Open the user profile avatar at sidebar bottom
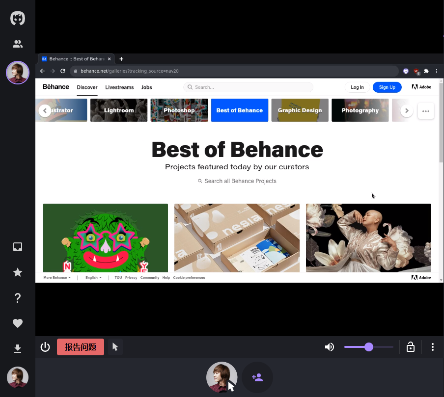The image size is (444, 397). pos(18,377)
